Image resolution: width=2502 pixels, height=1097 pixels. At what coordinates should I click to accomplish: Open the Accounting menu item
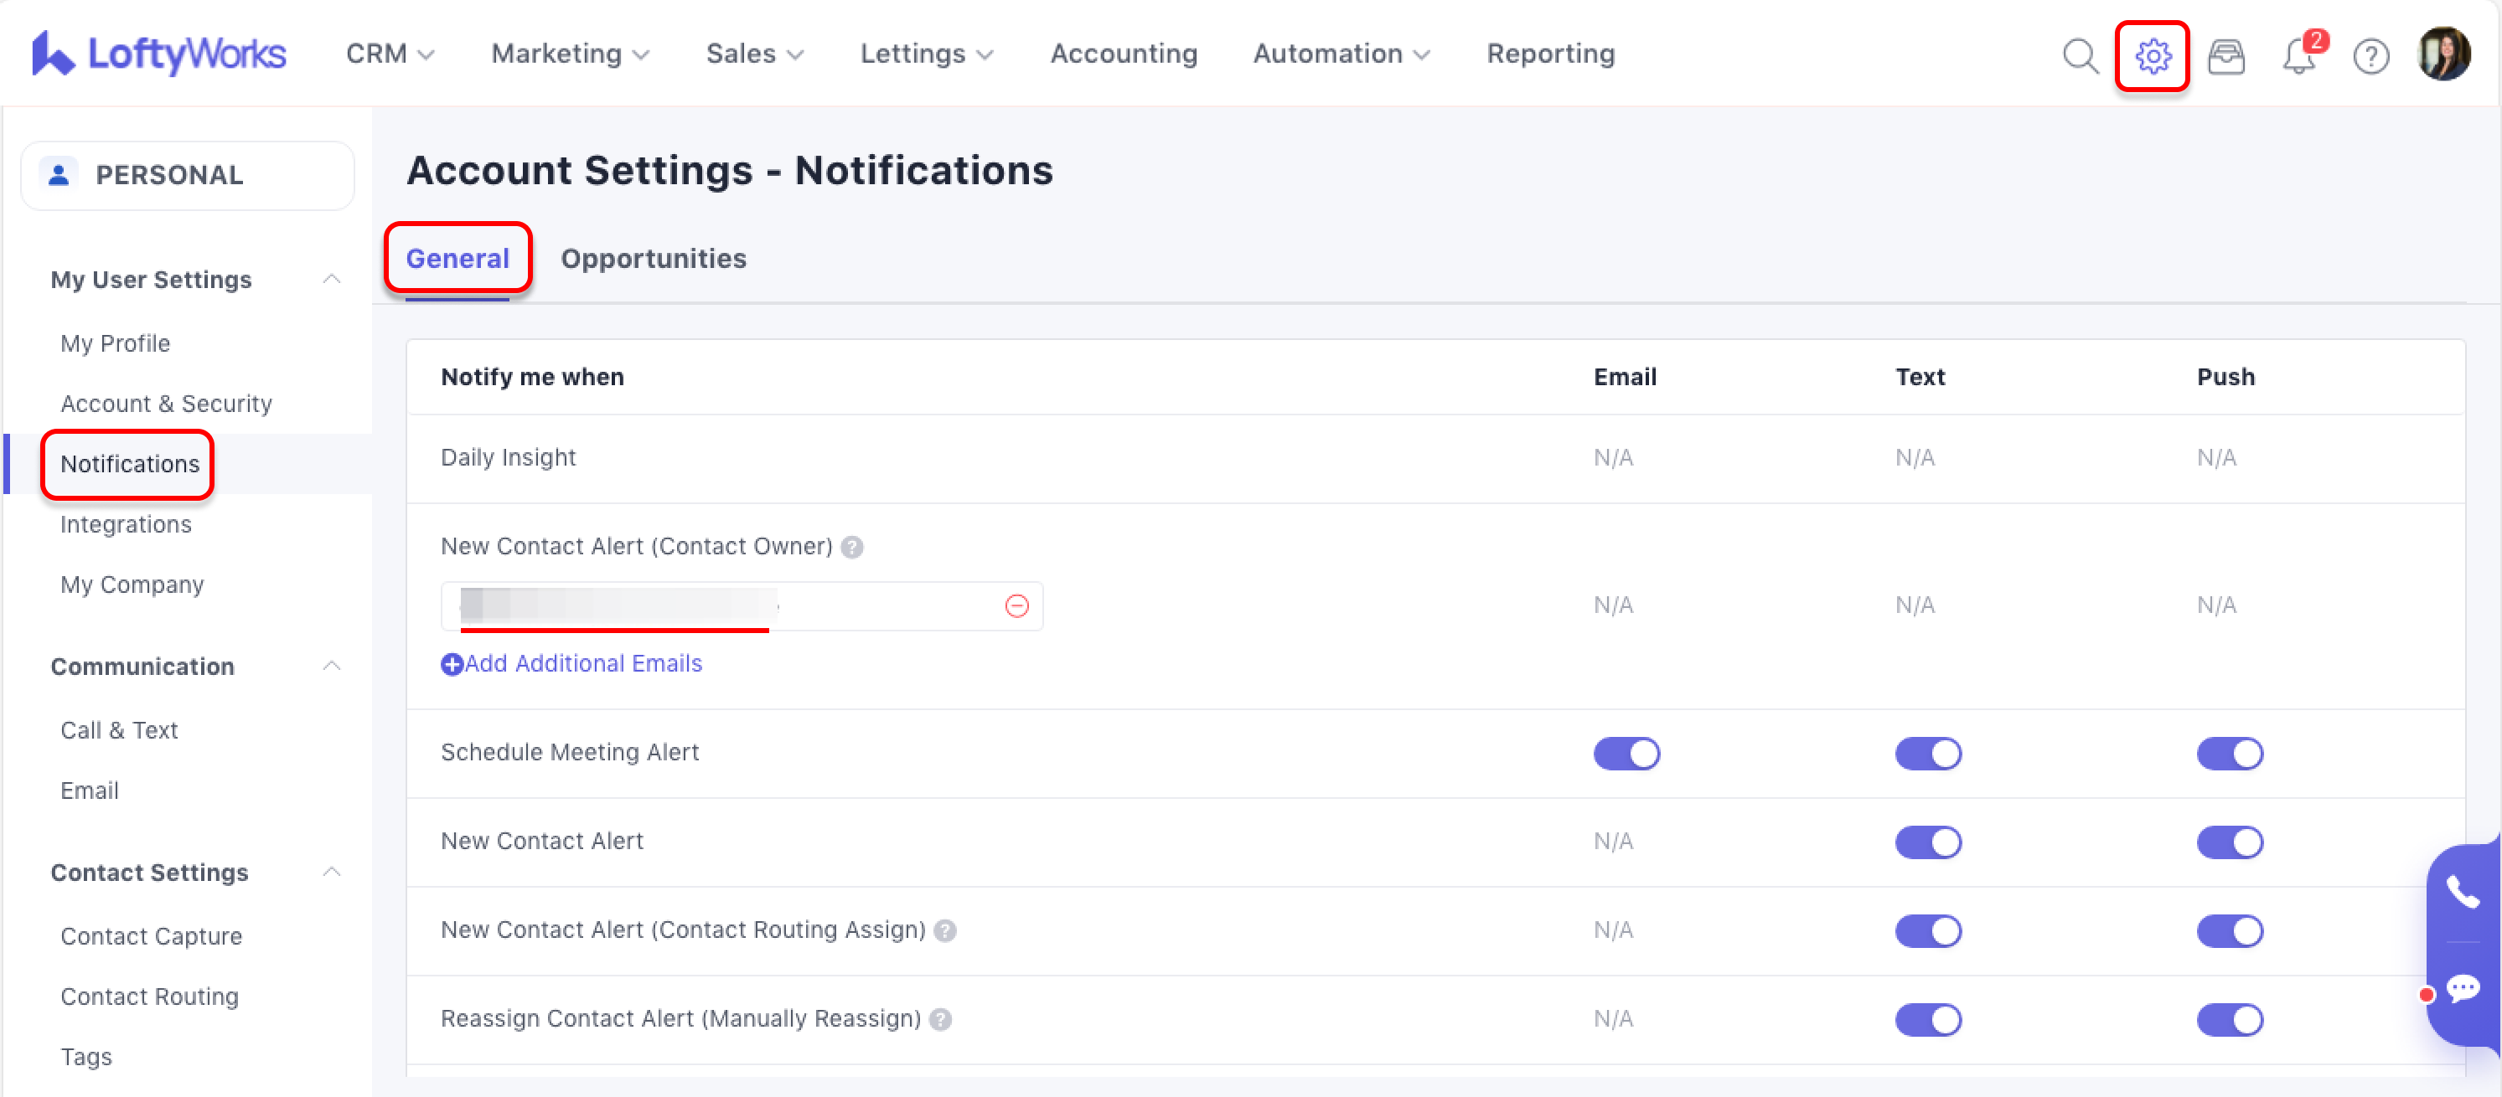1124,54
